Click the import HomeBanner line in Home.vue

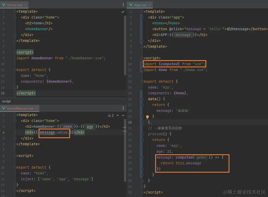(x=61, y=58)
